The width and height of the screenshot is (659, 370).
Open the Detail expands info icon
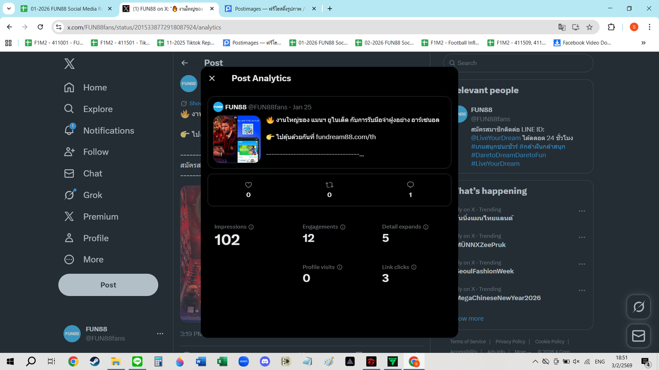pyautogui.click(x=426, y=227)
